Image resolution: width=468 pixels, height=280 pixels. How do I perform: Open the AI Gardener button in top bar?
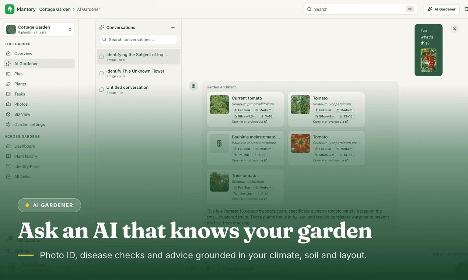coord(441,9)
